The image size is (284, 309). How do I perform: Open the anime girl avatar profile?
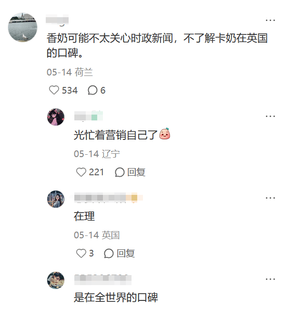[56, 117]
